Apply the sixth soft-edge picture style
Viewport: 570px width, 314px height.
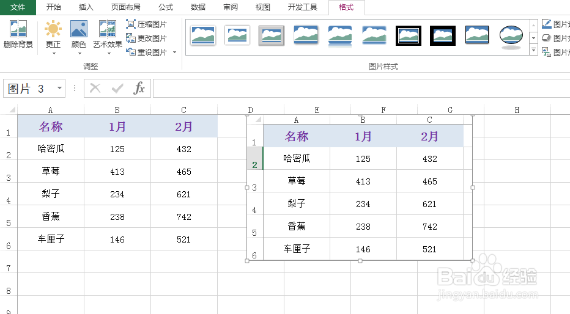374,35
